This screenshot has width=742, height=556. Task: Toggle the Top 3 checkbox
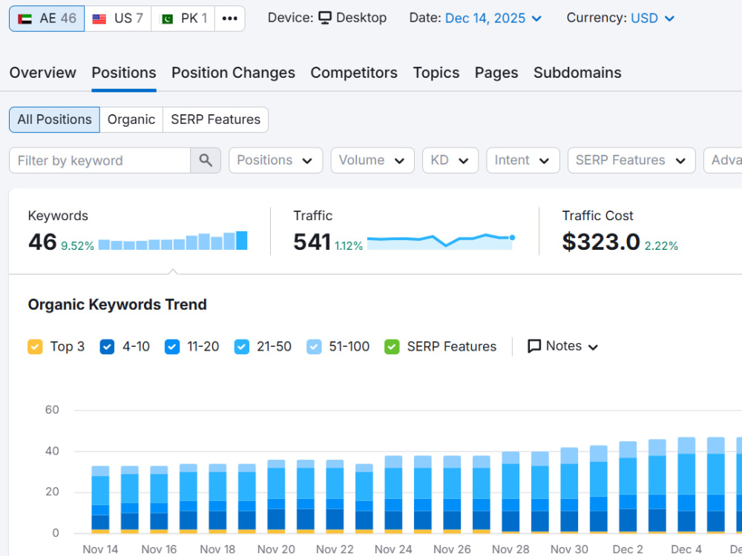(35, 346)
